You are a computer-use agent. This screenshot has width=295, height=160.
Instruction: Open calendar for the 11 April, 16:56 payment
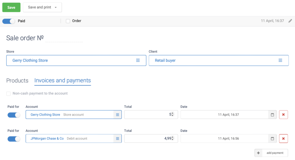pyautogui.click(x=272, y=139)
